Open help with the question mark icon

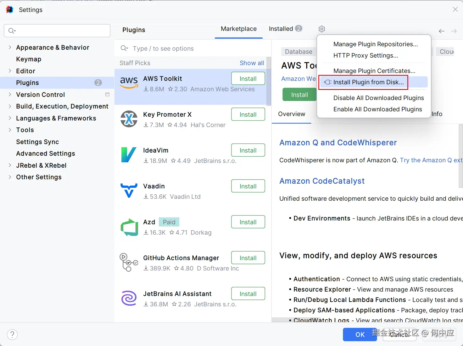[12, 334]
